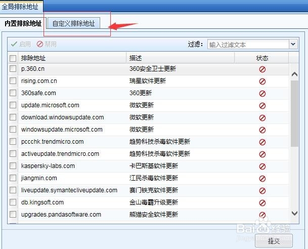Check the p.360.cn row checkbox

point(13,69)
